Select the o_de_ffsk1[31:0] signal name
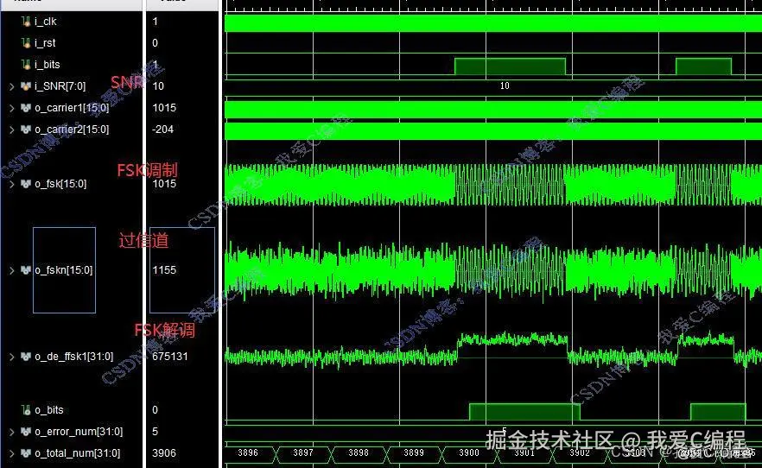 (x=74, y=357)
